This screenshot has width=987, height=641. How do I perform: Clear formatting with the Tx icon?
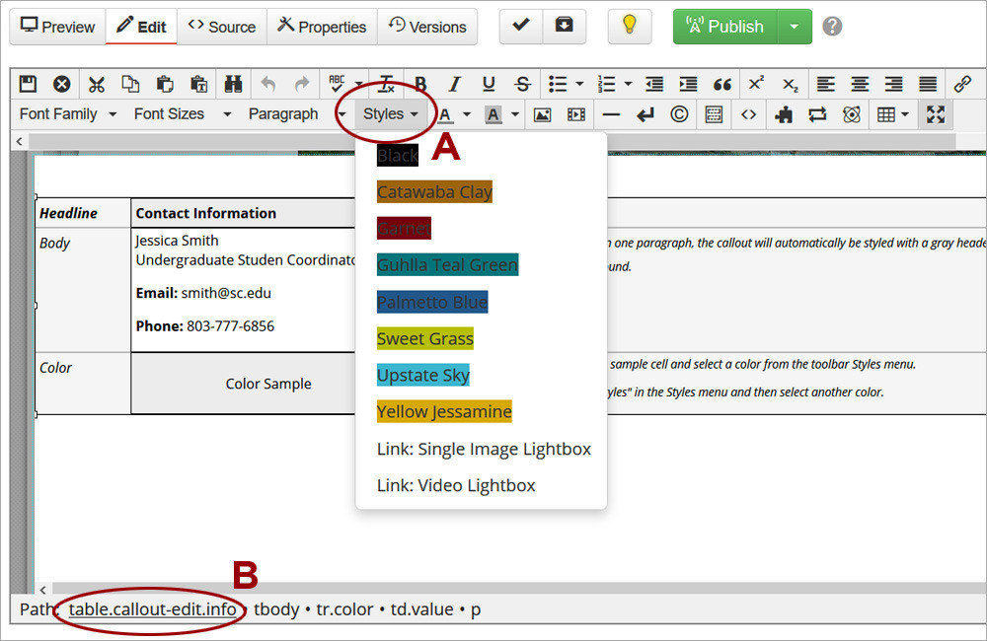pos(385,84)
